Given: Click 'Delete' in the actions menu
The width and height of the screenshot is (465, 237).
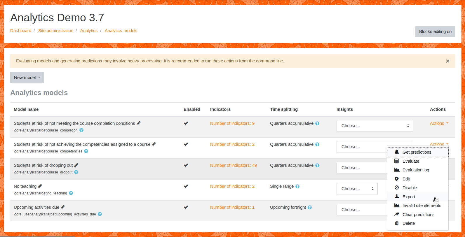Looking at the screenshot, I should point(408,223).
